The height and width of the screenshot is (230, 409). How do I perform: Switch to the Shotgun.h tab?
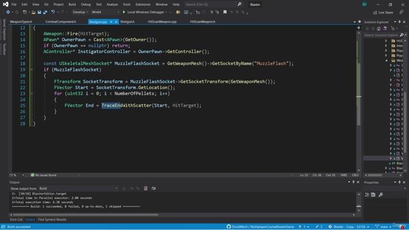pos(127,22)
